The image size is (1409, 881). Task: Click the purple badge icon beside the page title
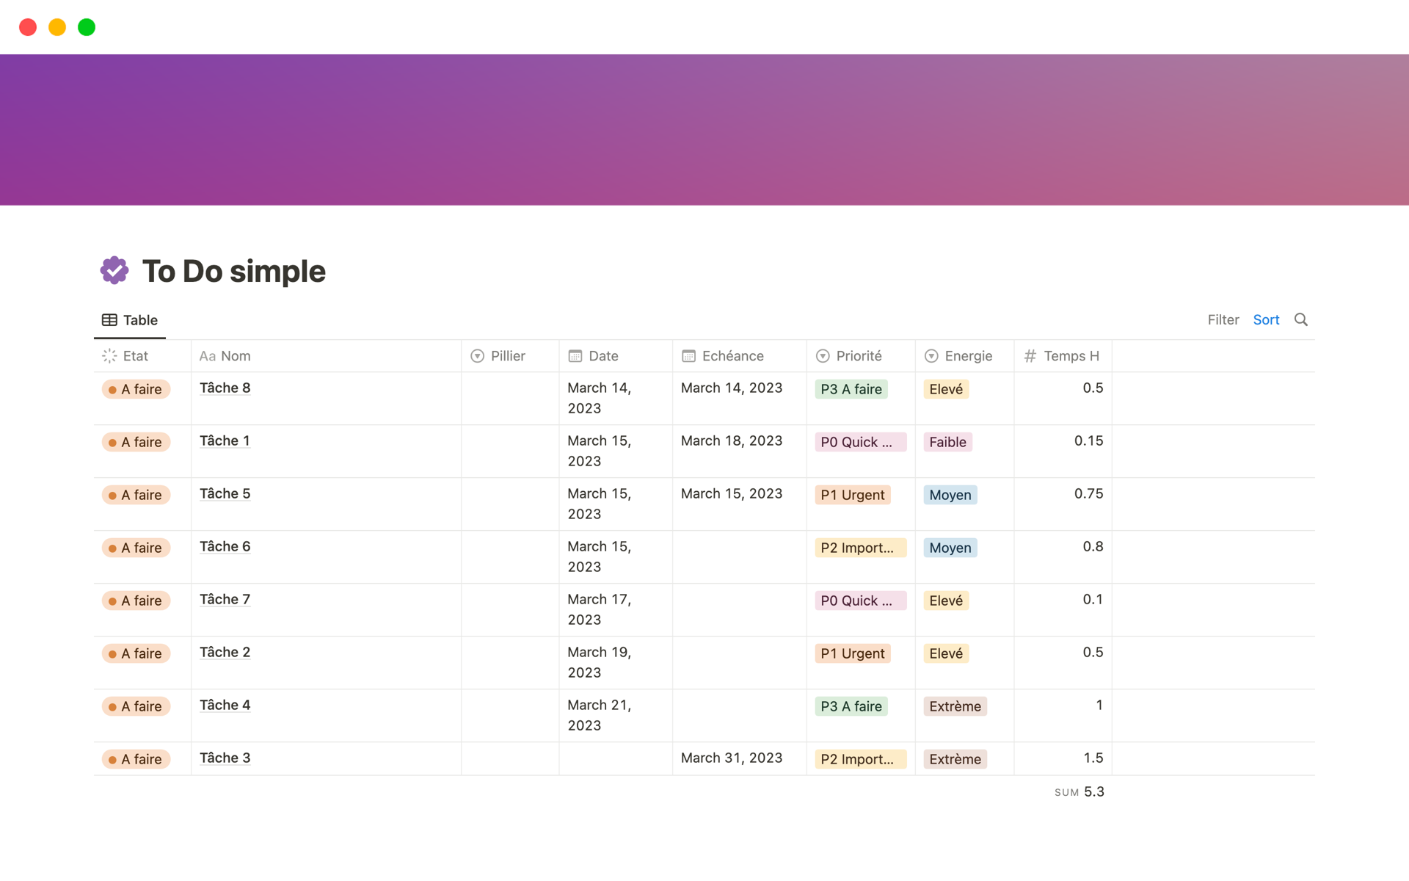pos(114,270)
